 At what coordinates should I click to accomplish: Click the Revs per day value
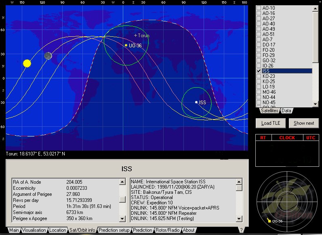[x=79, y=200]
